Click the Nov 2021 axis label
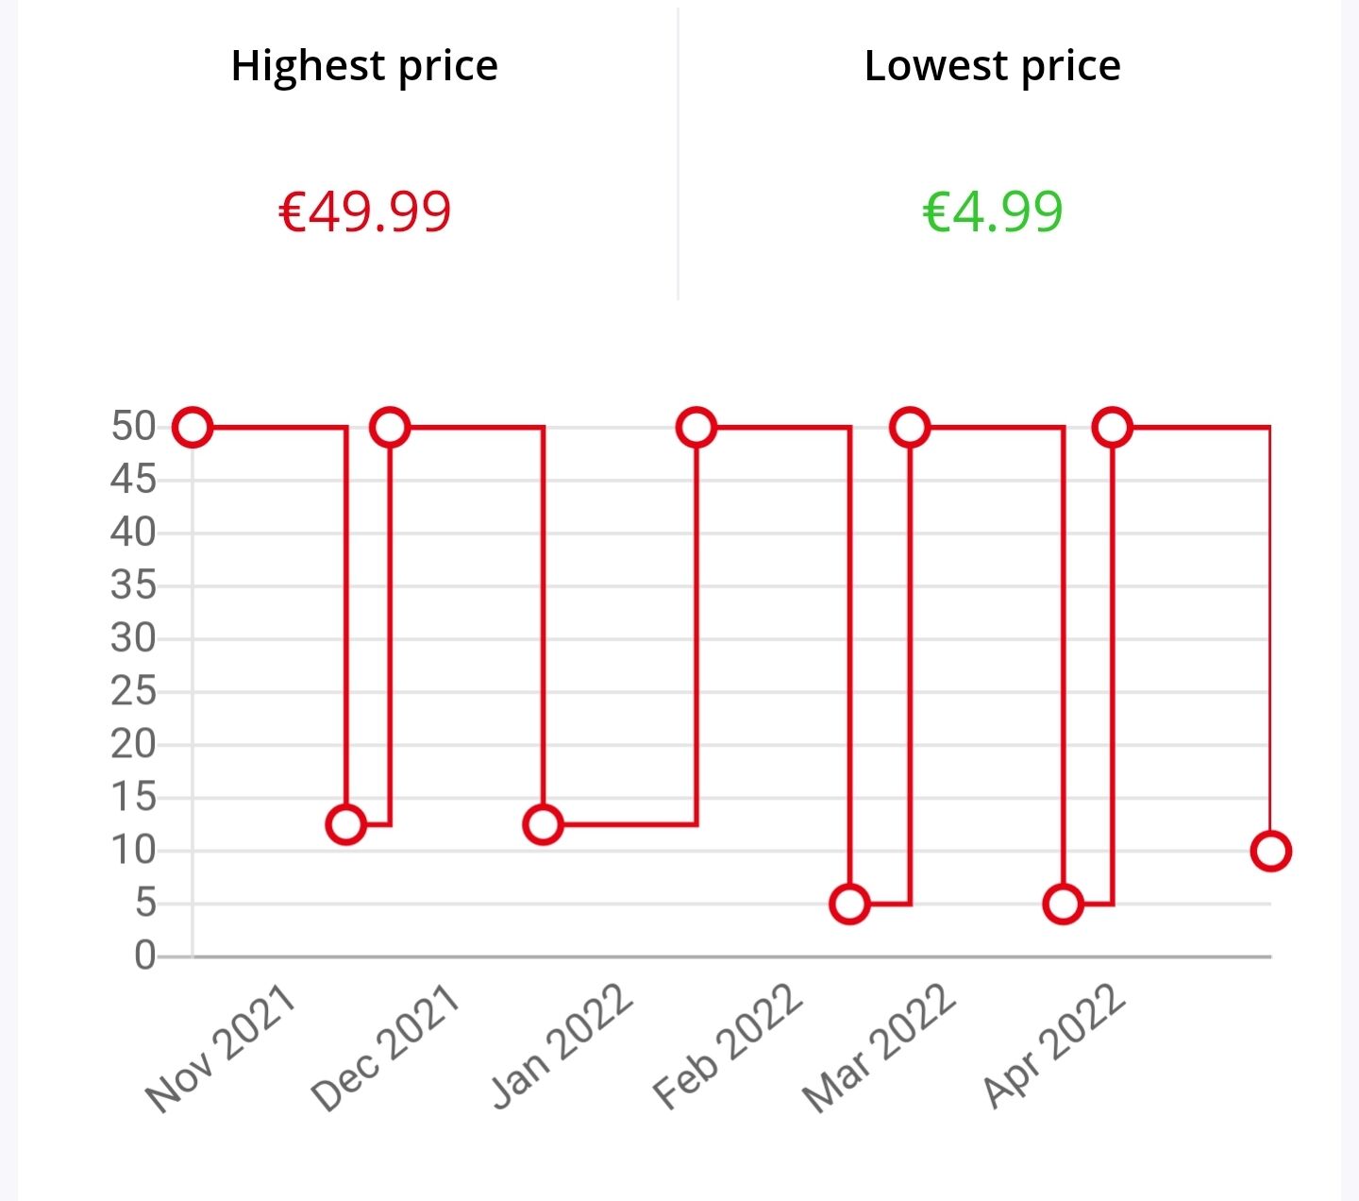1359x1201 pixels. (x=222, y=1049)
